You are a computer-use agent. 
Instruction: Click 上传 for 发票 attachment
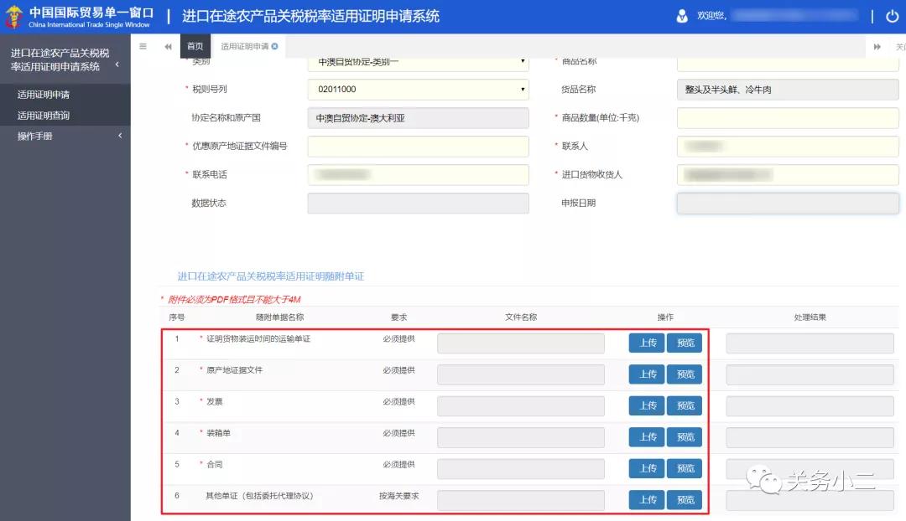[x=645, y=405]
